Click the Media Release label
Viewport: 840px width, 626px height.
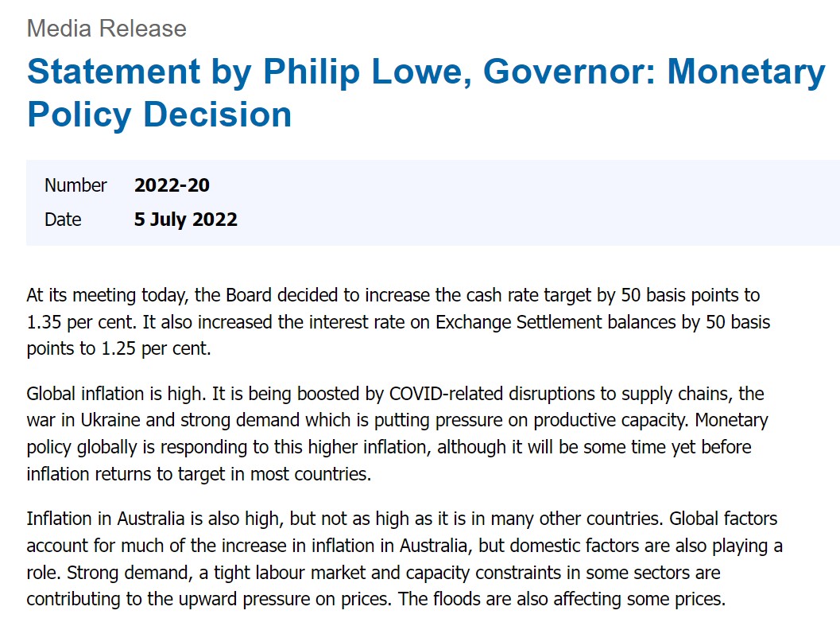106,29
